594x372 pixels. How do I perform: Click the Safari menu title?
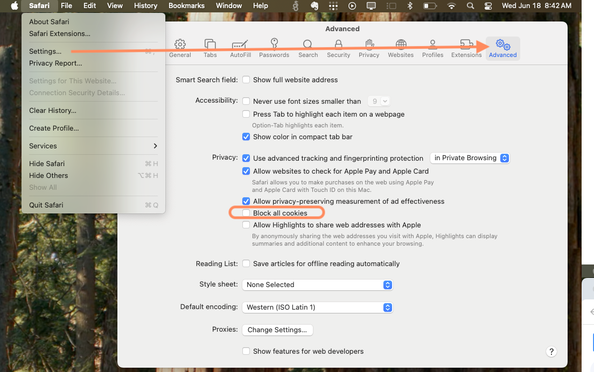click(39, 6)
